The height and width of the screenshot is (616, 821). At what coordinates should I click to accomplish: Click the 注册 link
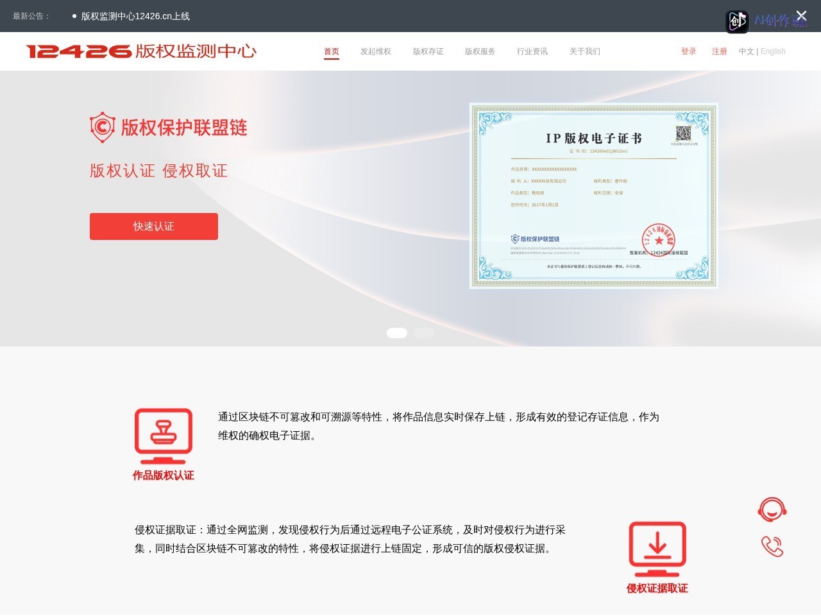(x=720, y=51)
